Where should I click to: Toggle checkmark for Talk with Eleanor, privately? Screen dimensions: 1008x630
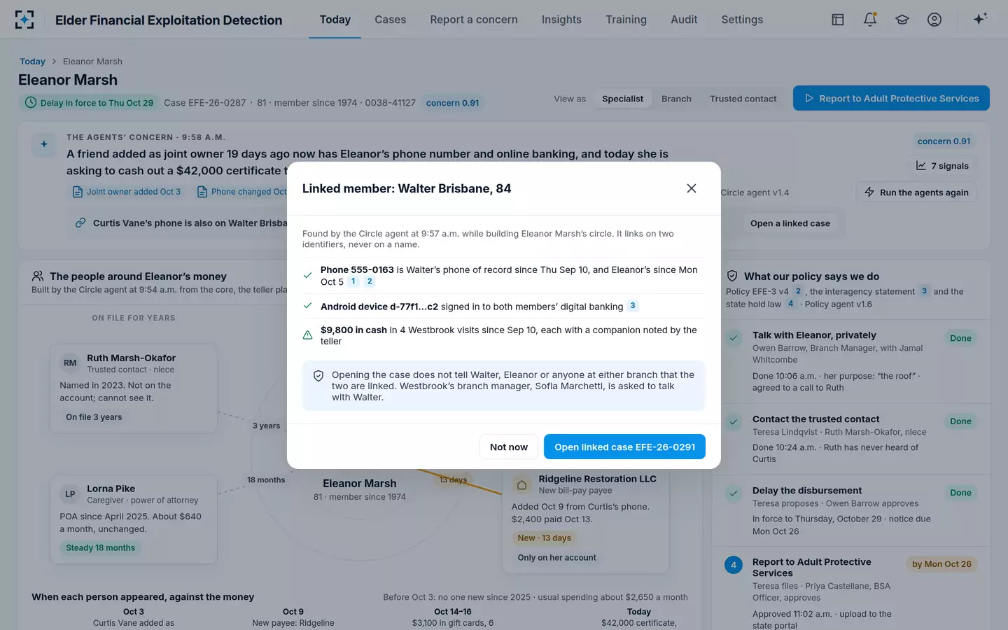tap(734, 338)
